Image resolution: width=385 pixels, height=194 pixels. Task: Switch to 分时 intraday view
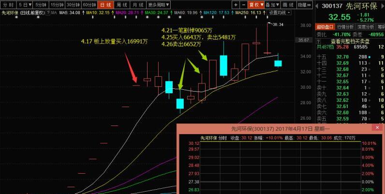pos(9,5)
